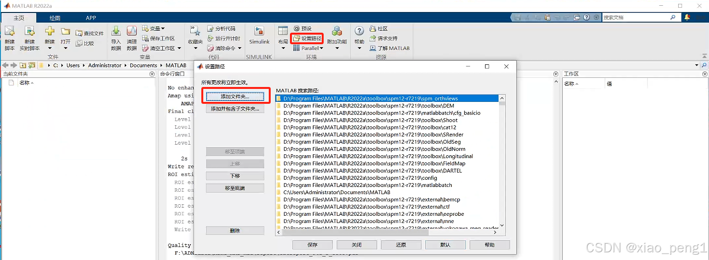709x260 pixels.
Task: Click the search path list scrollbar down arrow
Action: tap(502, 225)
